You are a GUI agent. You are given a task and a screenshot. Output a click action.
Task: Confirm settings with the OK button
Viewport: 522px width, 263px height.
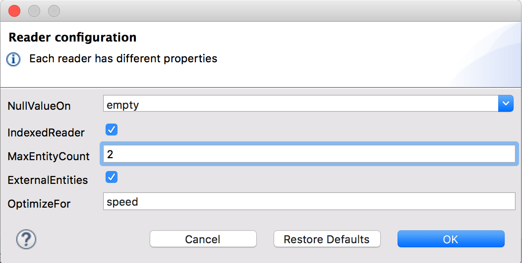click(x=451, y=239)
